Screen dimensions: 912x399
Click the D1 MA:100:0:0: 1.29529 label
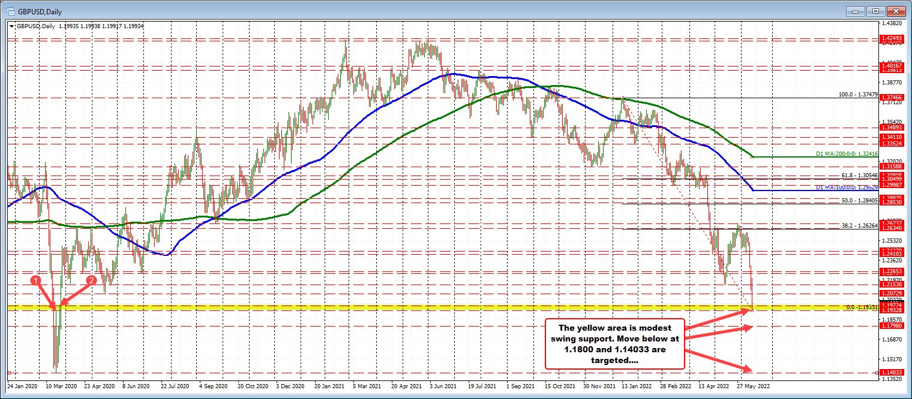(x=847, y=188)
